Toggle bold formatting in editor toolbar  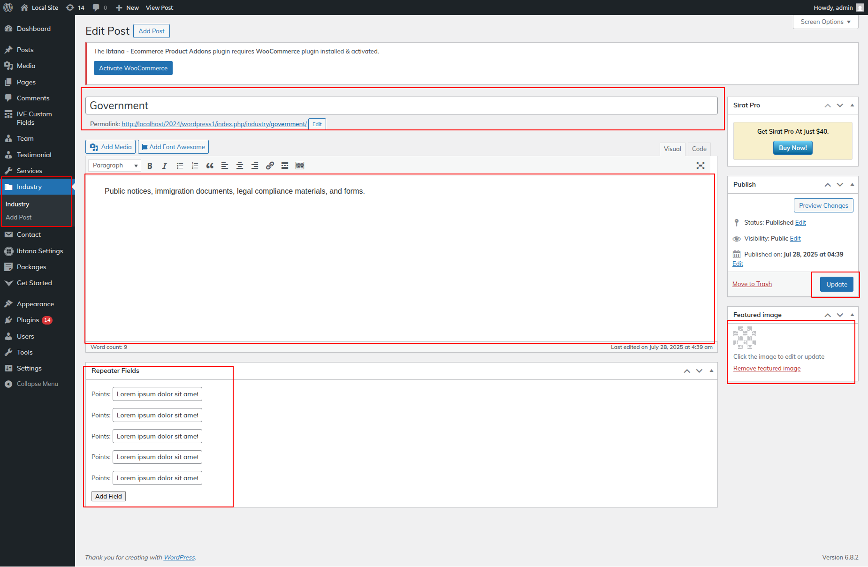[150, 166]
